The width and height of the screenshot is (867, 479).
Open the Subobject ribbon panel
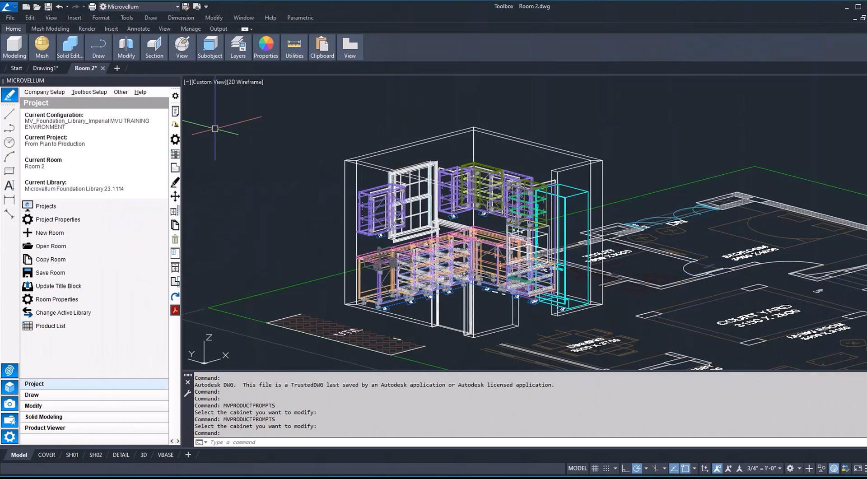pyautogui.click(x=210, y=47)
